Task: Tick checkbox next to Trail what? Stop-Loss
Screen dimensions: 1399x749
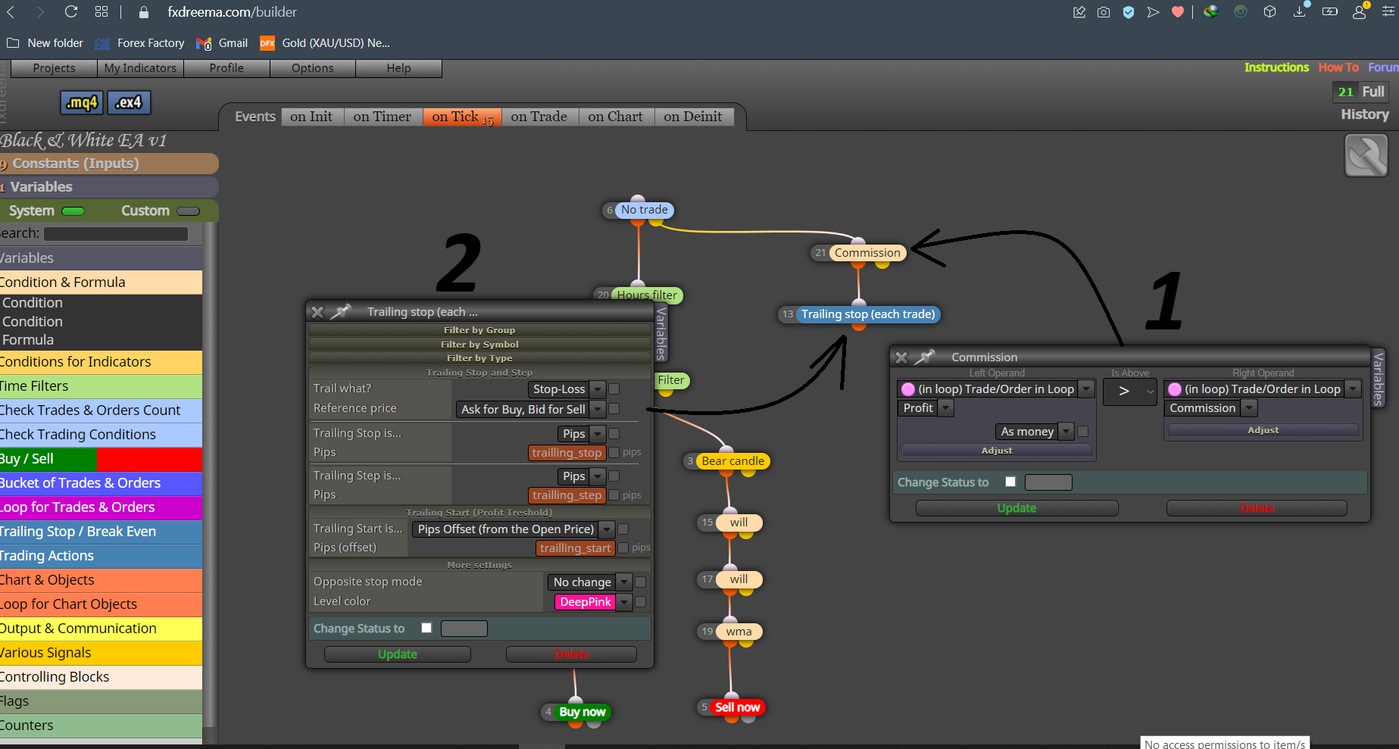Action: click(614, 389)
